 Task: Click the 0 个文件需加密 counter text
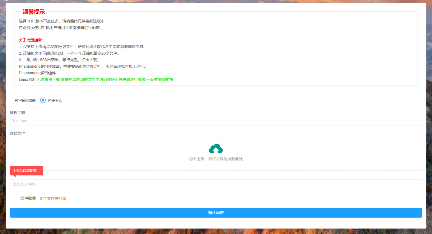pyautogui.click(x=53, y=198)
